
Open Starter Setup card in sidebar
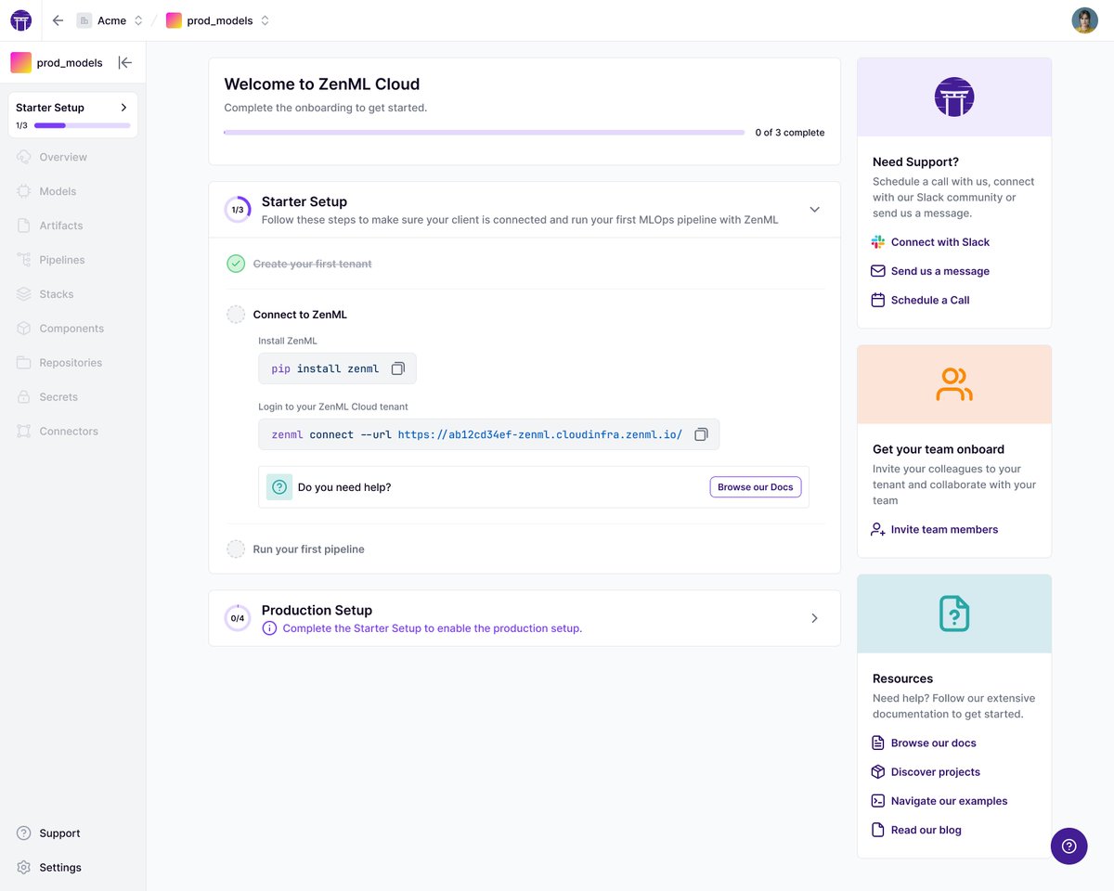pos(72,115)
